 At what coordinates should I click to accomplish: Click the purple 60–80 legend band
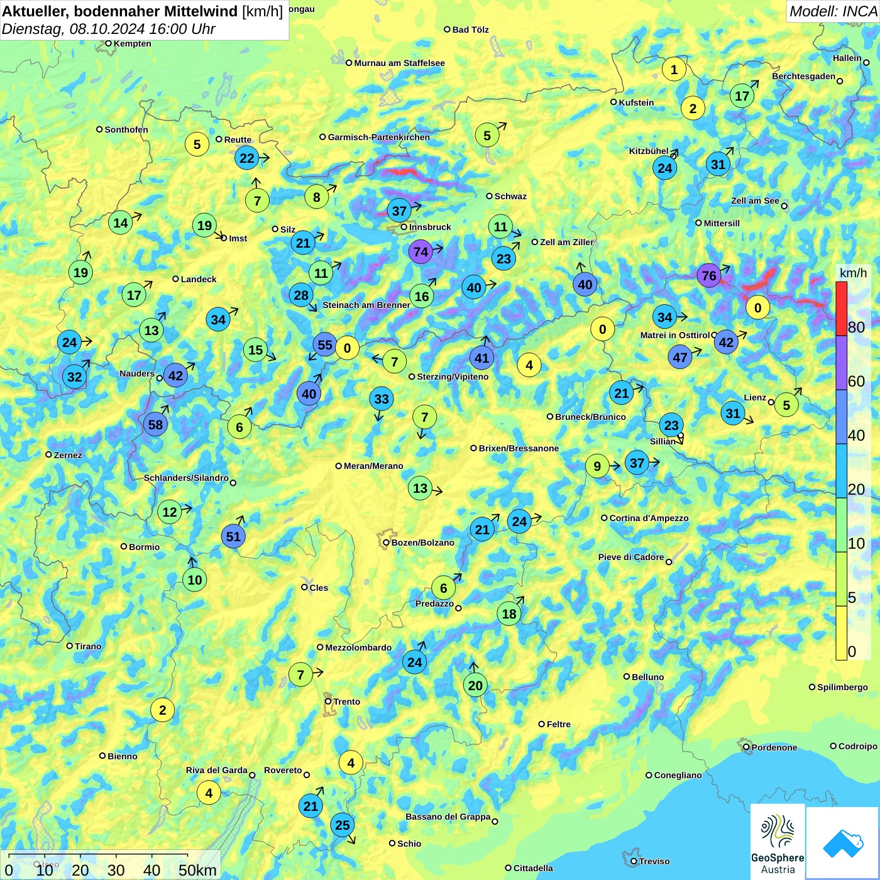[842, 363]
